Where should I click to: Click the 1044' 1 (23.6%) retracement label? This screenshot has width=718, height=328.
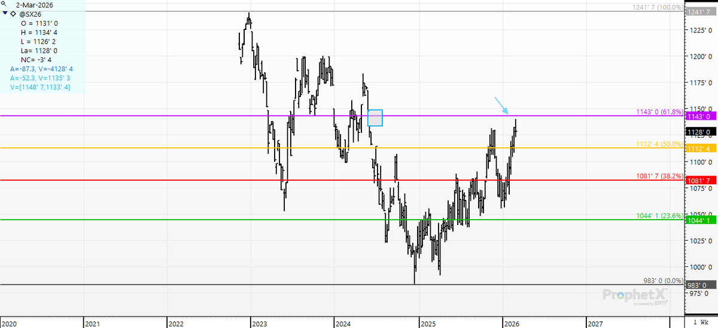tap(659, 215)
